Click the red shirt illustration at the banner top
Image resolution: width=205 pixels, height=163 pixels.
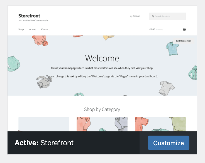tap(40, 40)
